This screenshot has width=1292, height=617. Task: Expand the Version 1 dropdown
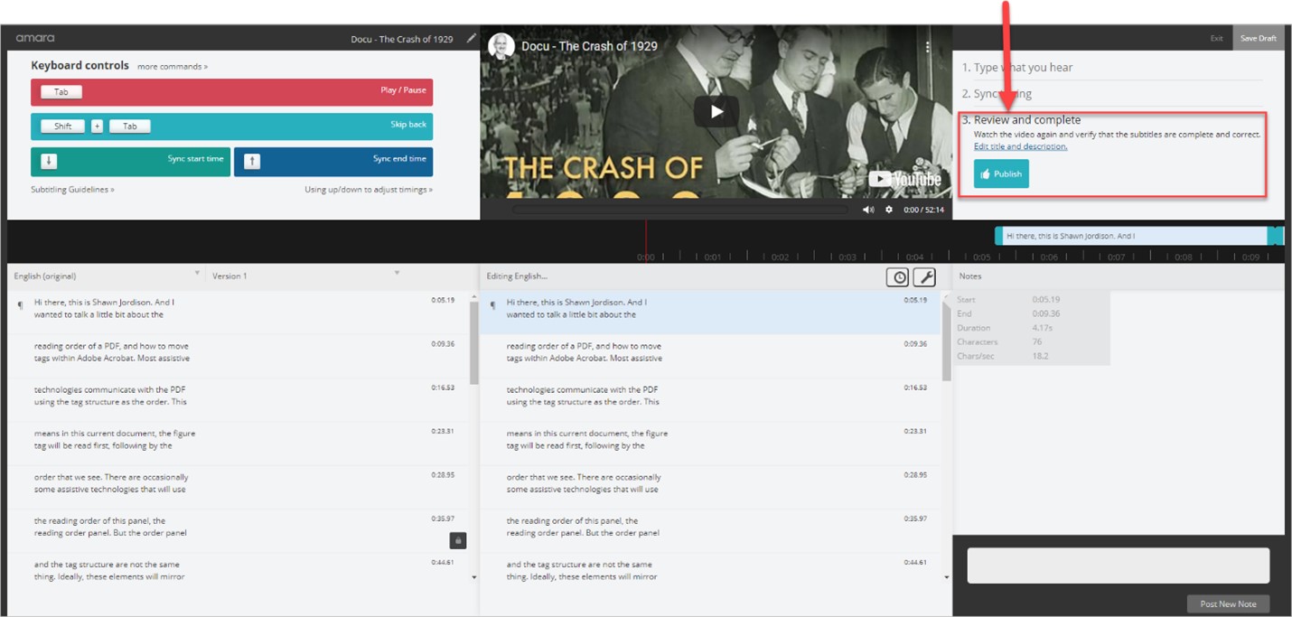click(396, 274)
